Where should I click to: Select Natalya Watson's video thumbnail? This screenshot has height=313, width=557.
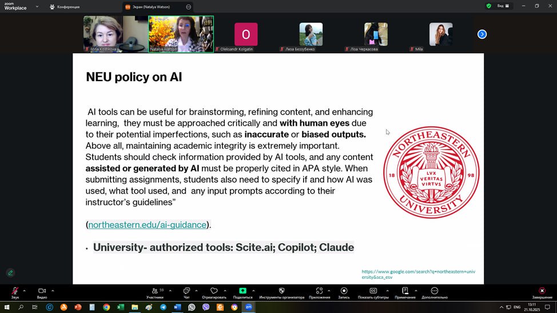[181, 34]
